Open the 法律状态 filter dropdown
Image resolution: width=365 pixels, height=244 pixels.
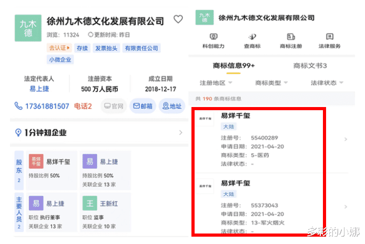click(x=327, y=83)
